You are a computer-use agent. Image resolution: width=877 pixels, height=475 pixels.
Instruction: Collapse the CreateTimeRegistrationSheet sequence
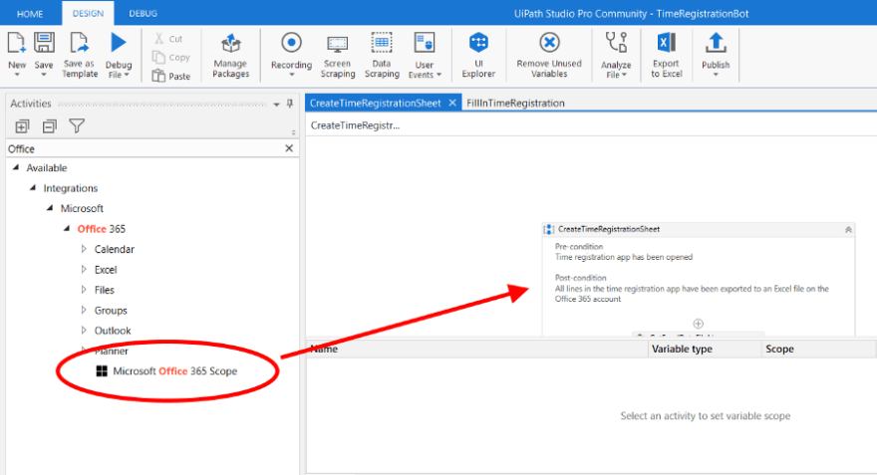(848, 230)
